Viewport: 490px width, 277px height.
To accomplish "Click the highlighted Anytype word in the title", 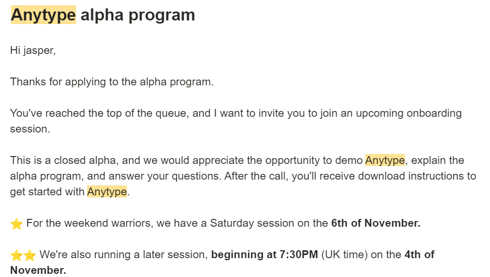I will 44,15.
